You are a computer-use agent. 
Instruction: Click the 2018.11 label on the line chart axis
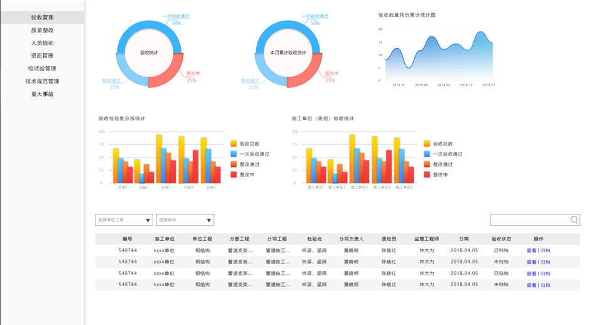coord(488,85)
